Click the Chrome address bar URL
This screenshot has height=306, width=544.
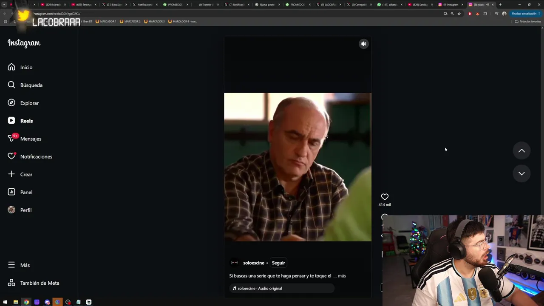(57, 14)
